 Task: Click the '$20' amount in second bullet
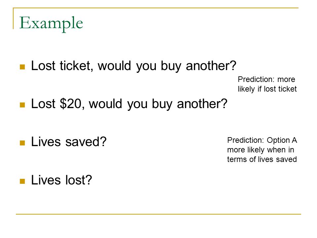[x=71, y=104]
